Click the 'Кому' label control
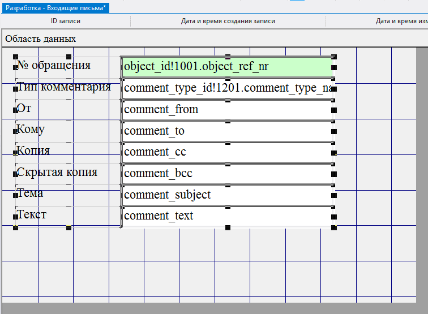428x314 pixels. (x=31, y=130)
